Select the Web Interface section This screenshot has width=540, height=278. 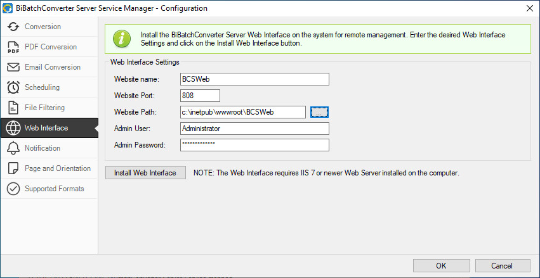[x=49, y=128]
